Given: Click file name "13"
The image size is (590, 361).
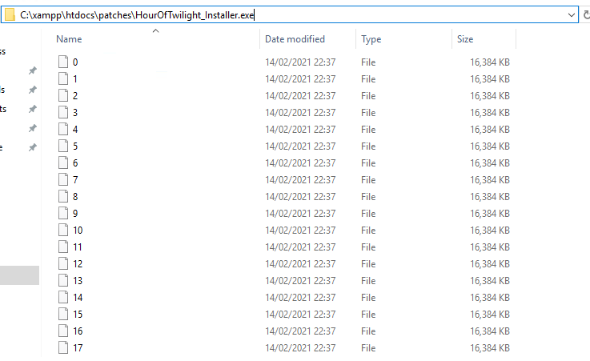Looking at the screenshot, I should tap(78, 280).
